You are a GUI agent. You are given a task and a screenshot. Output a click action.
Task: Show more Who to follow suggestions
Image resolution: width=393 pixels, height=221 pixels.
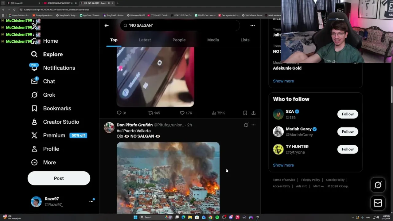coord(283,165)
